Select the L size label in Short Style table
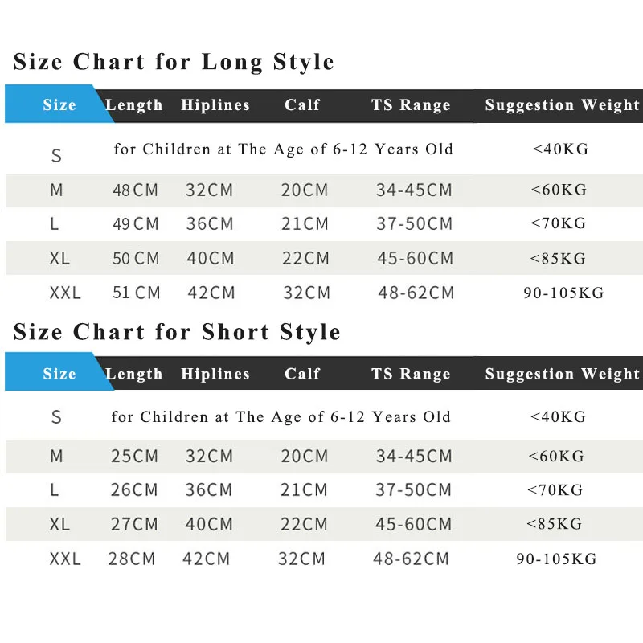The height and width of the screenshot is (643, 643). 55,490
